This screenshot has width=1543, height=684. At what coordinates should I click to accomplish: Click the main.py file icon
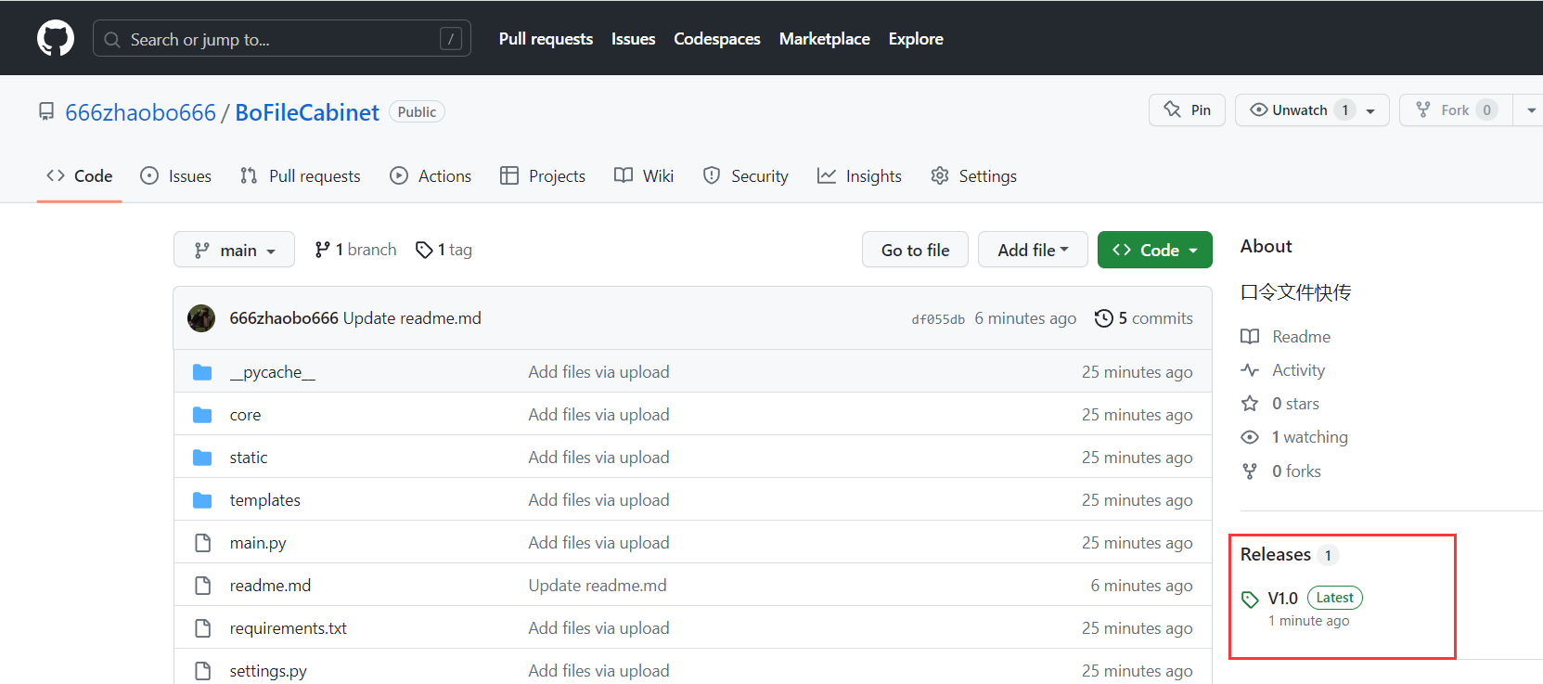tap(202, 543)
